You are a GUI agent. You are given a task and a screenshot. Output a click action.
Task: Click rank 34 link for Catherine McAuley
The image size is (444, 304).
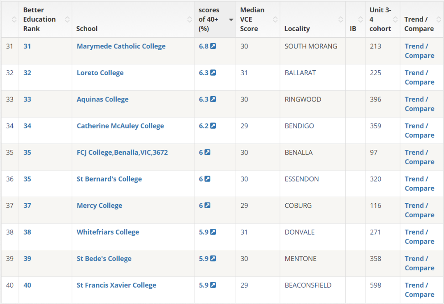pyautogui.click(x=27, y=126)
